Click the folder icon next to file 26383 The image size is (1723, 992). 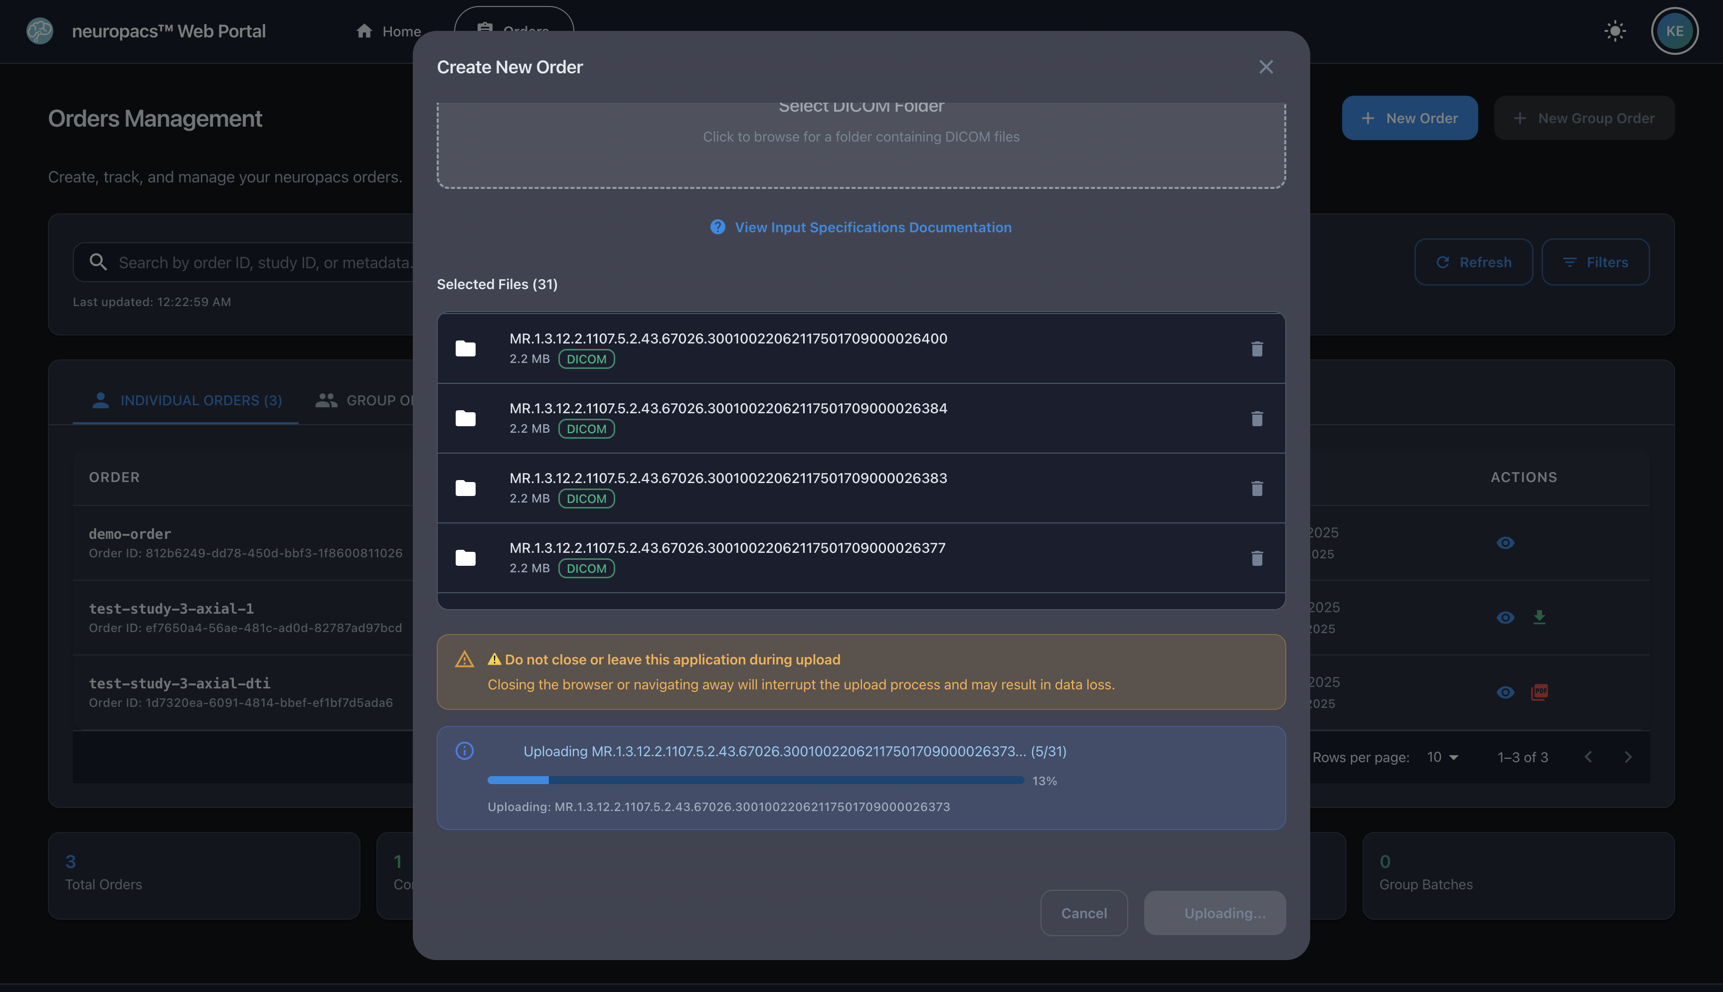click(466, 488)
